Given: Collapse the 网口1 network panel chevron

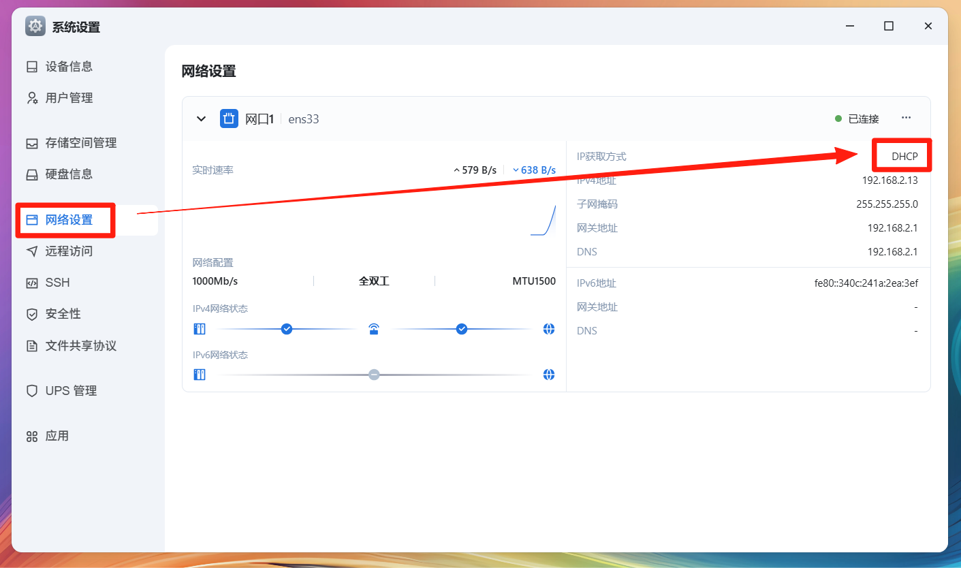Looking at the screenshot, I should 201,119.
